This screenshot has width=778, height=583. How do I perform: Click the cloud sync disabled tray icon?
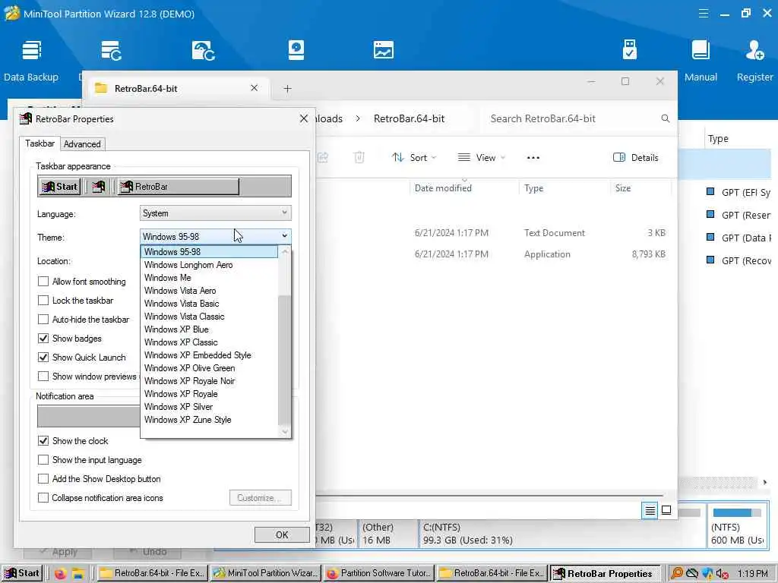tap(691, 574)
